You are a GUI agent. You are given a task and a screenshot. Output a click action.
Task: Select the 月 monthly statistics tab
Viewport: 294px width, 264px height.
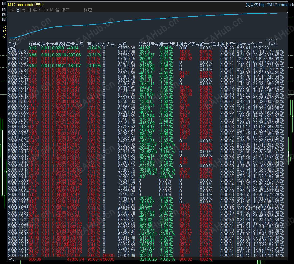coord(29,10)
